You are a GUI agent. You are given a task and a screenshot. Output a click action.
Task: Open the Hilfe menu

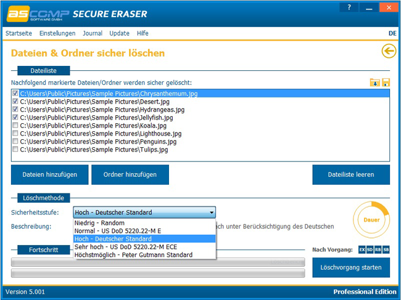[x=143, y=33]
